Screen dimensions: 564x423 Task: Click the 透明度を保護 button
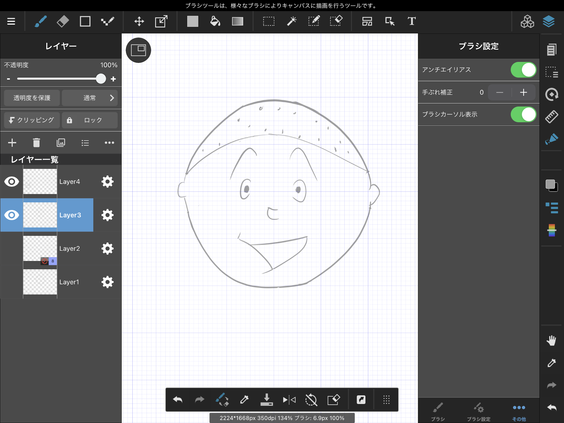[x=32, y=98]
